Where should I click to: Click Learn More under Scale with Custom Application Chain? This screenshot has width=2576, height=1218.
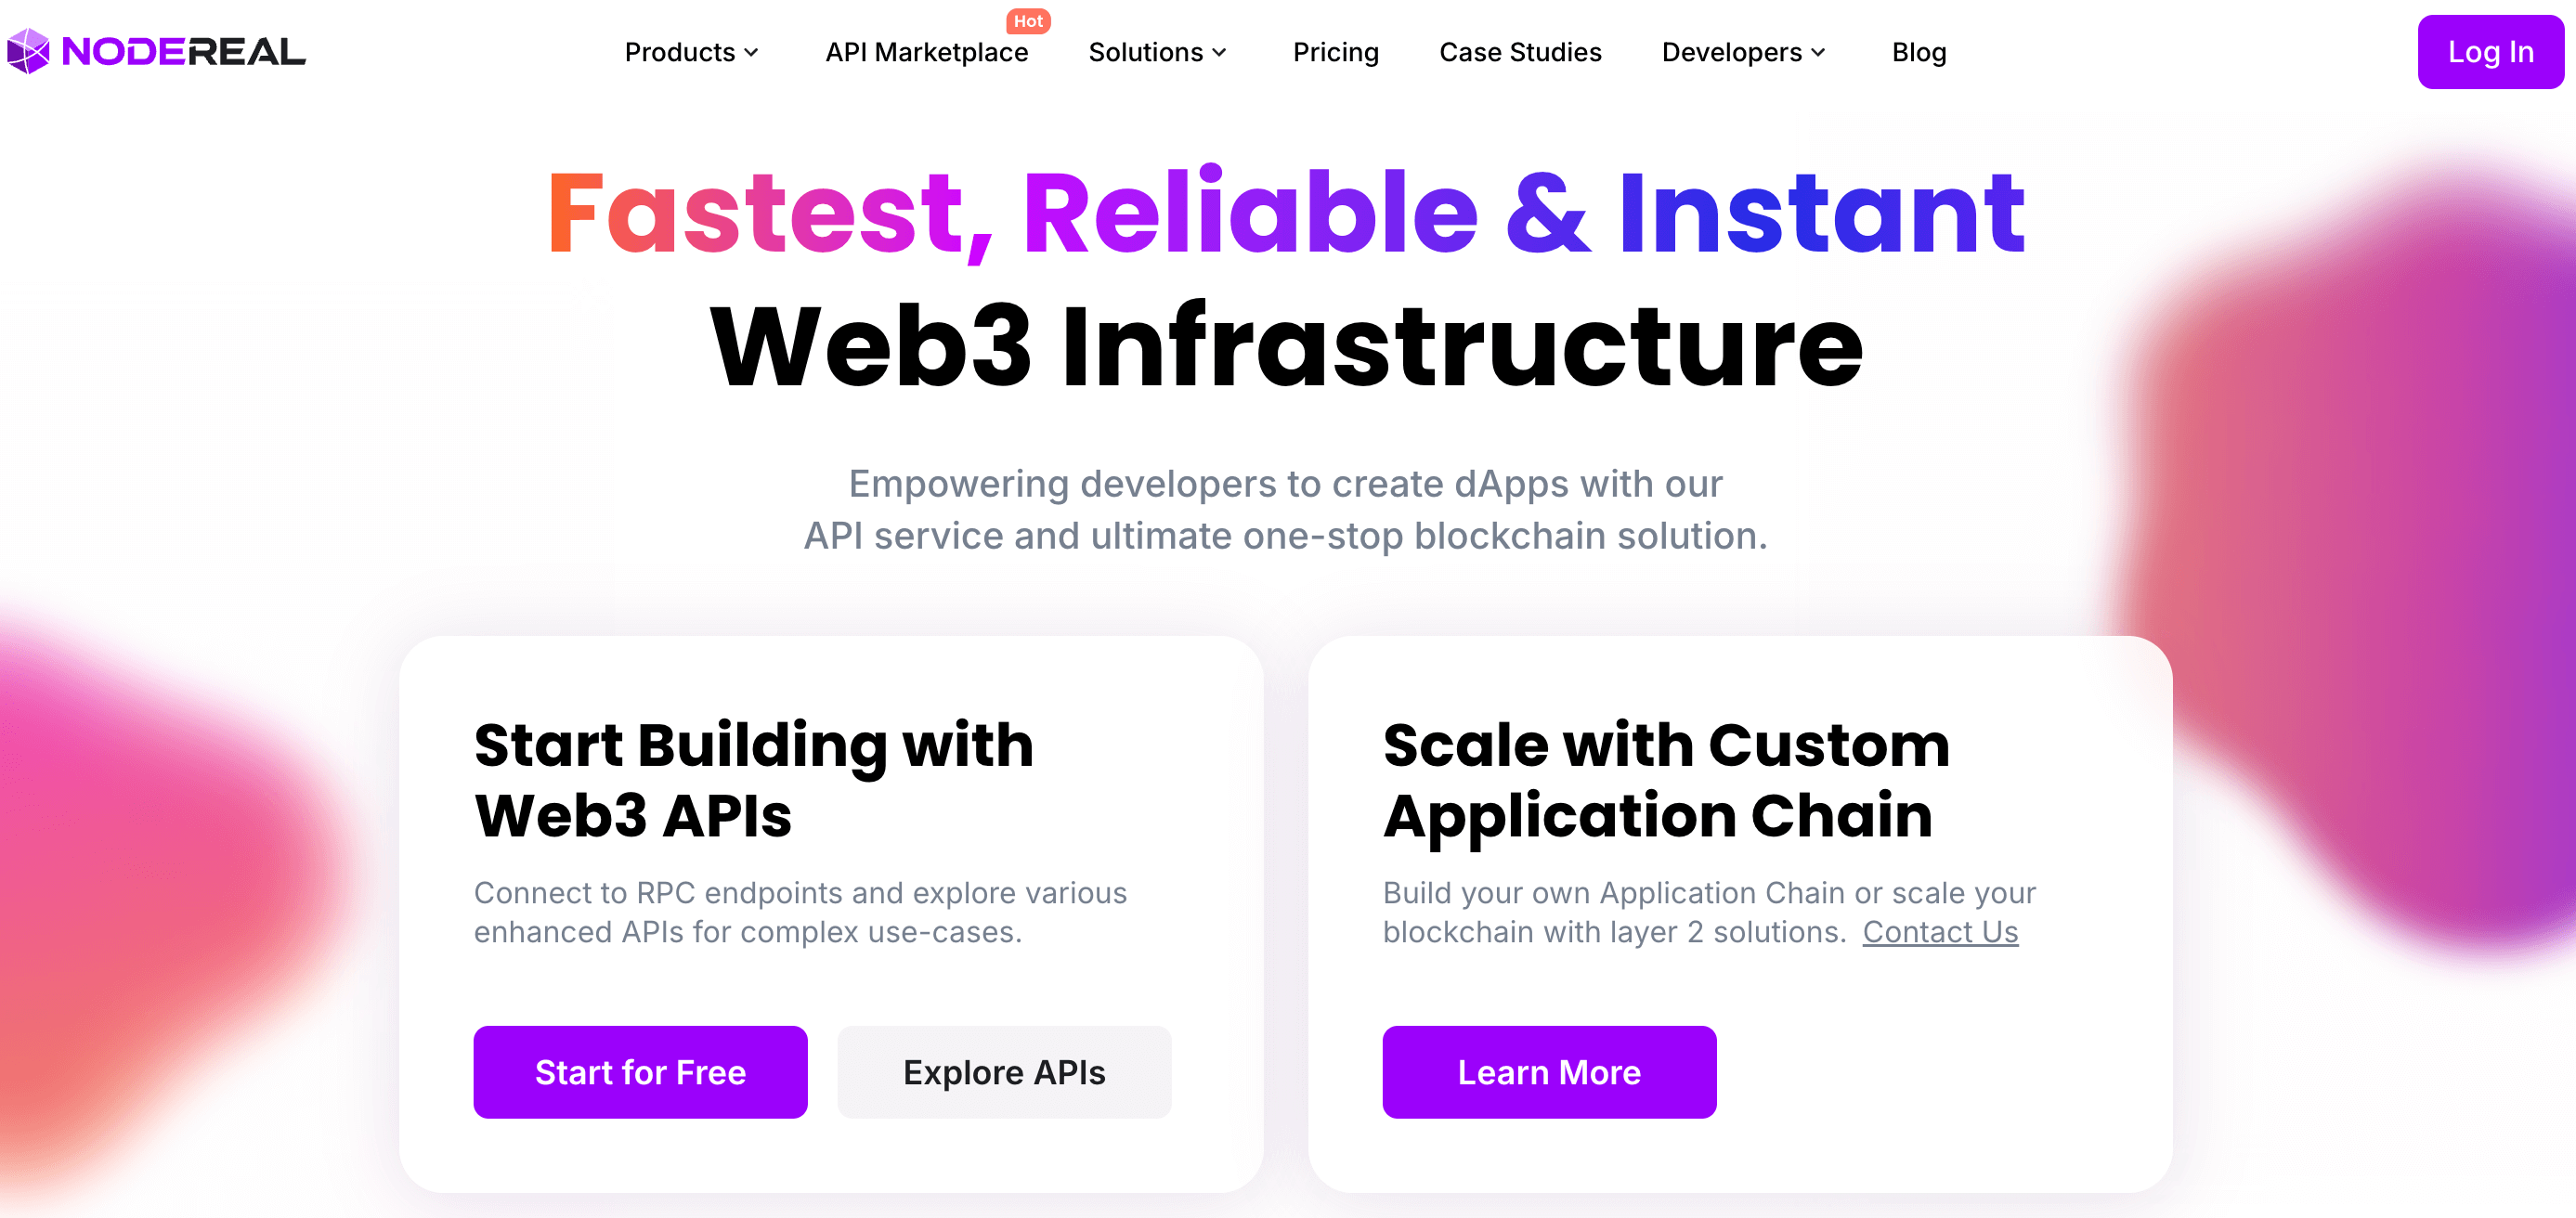(x=1548, y=1071)
